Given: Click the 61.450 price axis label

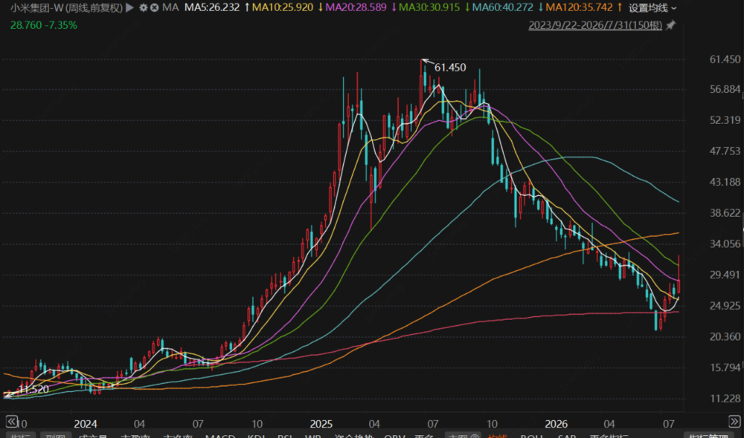Looking at the screenshot, I should point(725,59).
